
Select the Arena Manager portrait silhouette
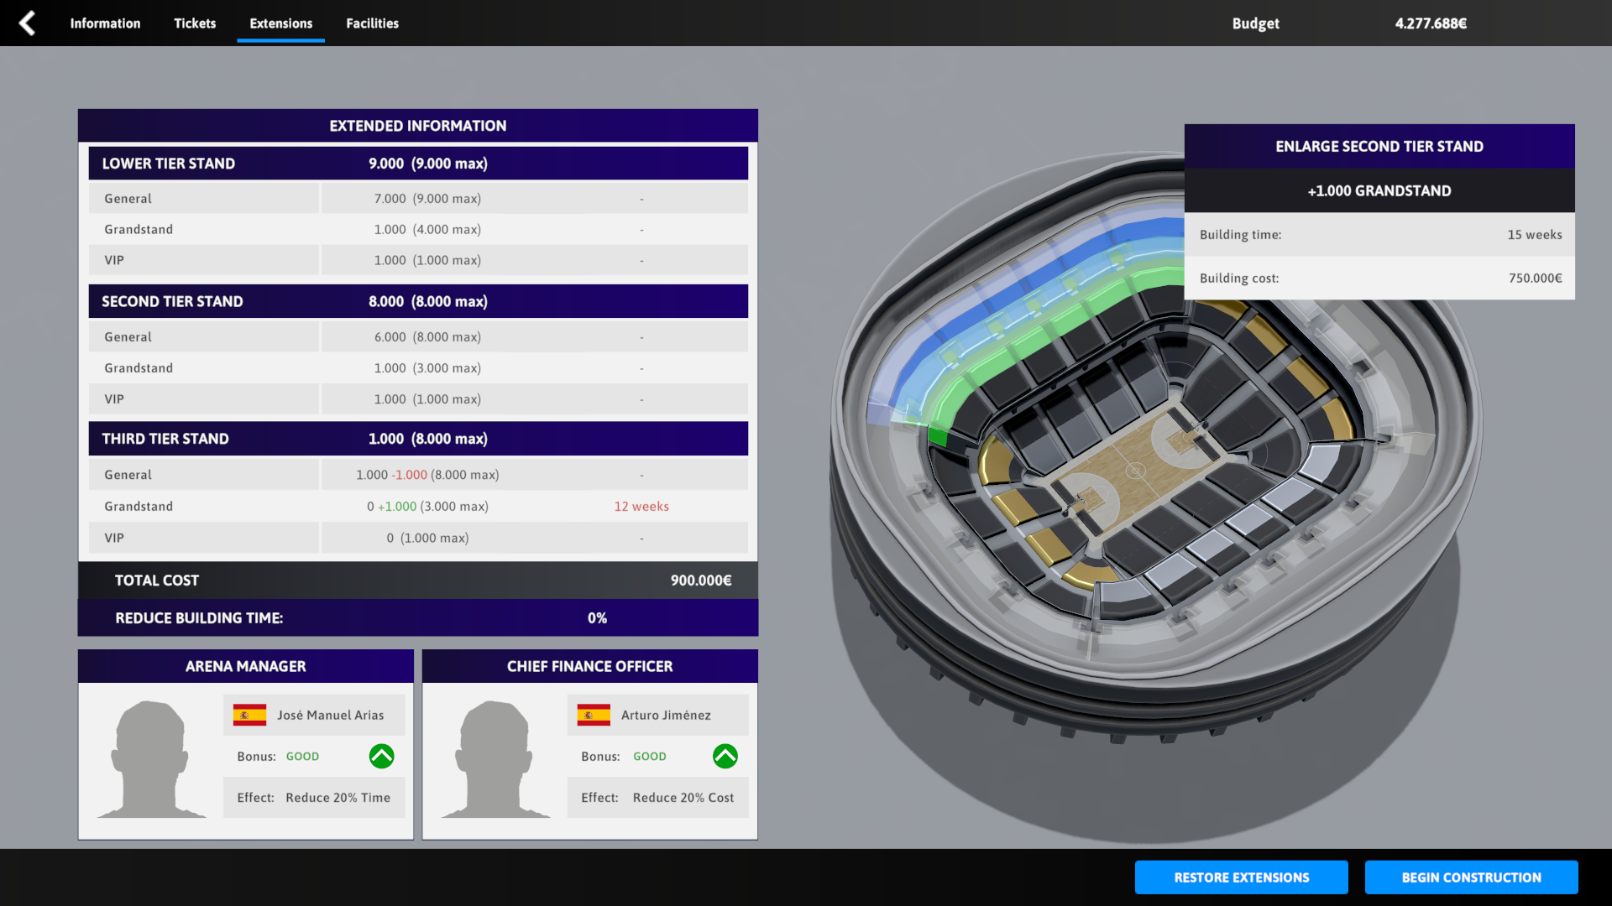coord(151,759)
